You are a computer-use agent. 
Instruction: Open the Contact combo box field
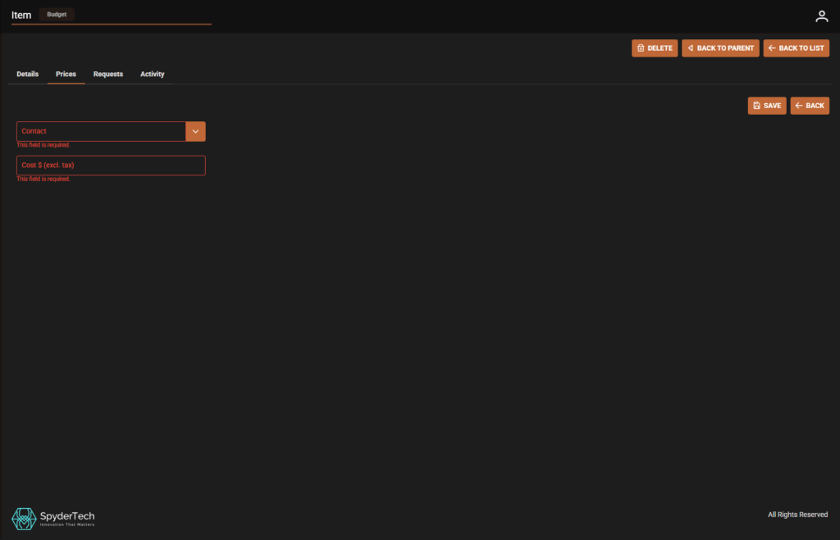click(x=101, y=131)
